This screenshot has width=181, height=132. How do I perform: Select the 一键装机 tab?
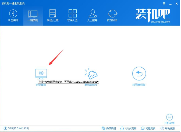[x=33, y=16]
